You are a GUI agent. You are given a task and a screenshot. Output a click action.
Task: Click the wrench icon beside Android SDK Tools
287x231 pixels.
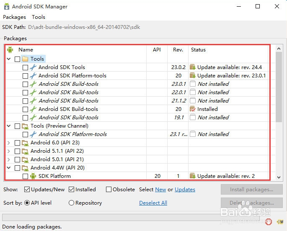(x=33, y=67)
